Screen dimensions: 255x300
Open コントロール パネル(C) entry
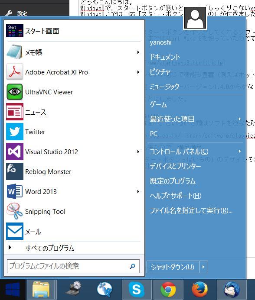point(179,152)
